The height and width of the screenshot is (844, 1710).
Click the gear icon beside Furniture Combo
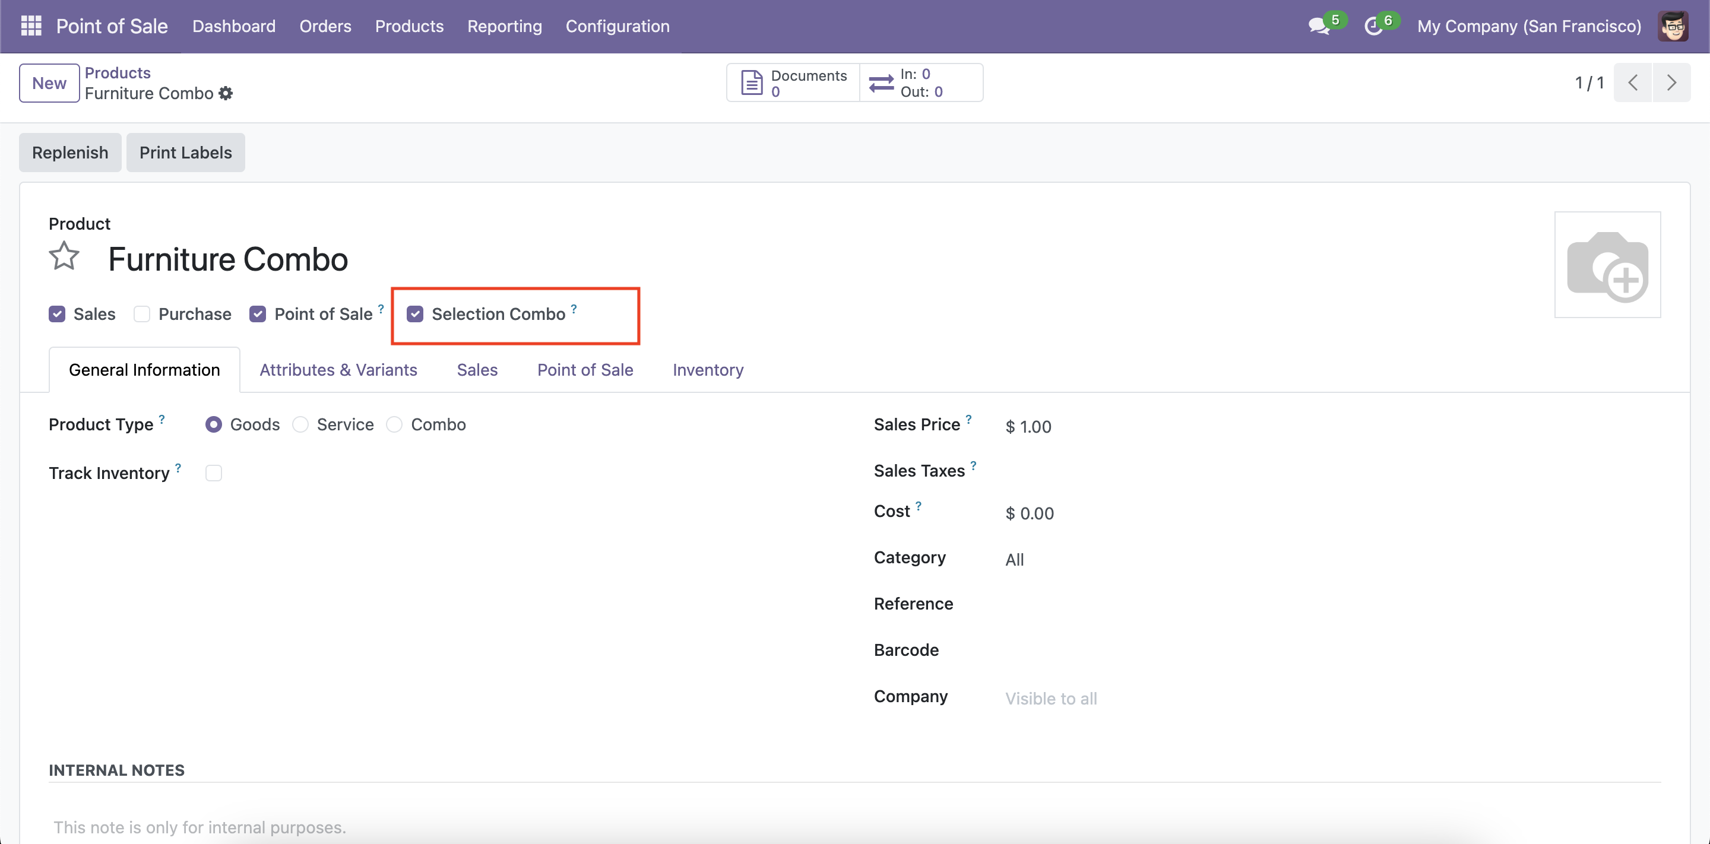point(226,94)
